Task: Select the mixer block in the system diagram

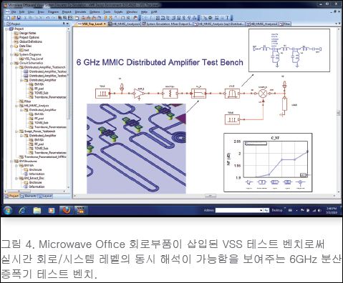Action: point(263,94)
